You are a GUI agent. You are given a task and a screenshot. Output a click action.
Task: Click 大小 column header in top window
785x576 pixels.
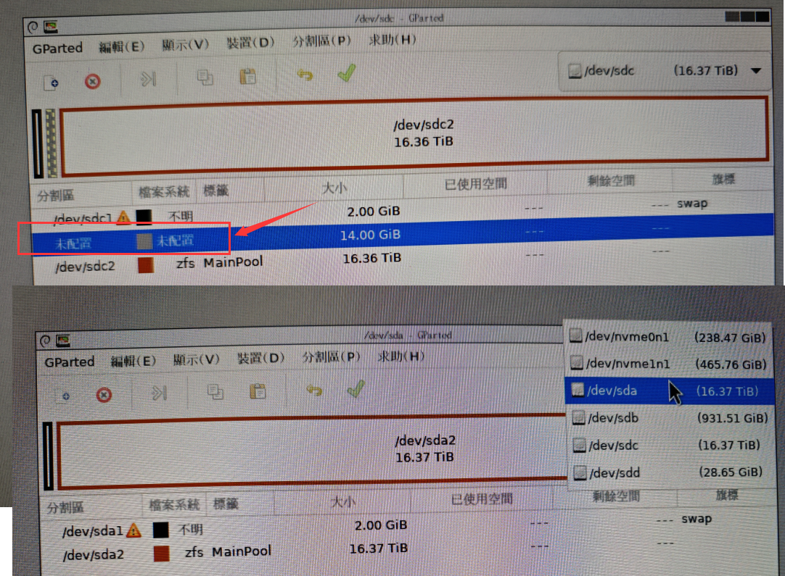pyautogui.click(x=334, y=188)
